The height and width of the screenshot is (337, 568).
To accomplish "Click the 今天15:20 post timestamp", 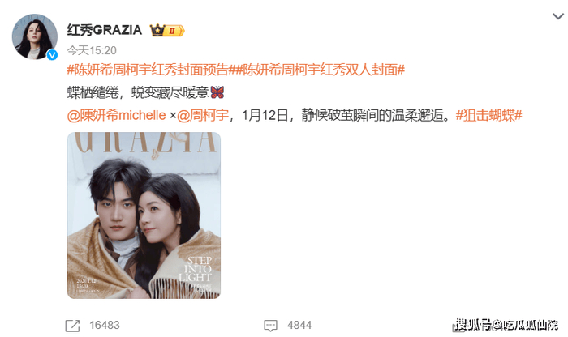I will coord(92,50).
